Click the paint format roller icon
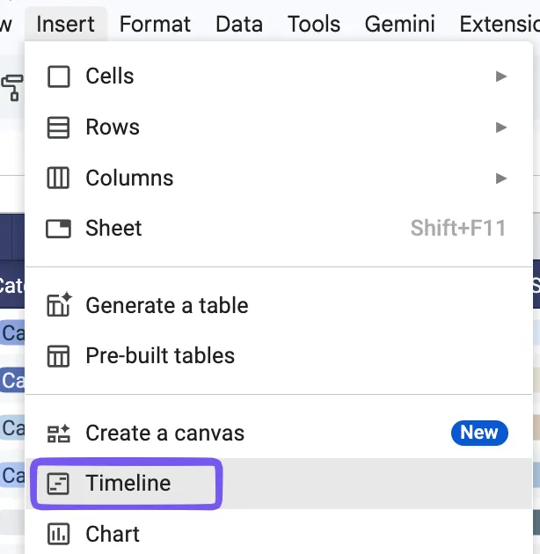540x554 pixels. [x=12, y=88]
